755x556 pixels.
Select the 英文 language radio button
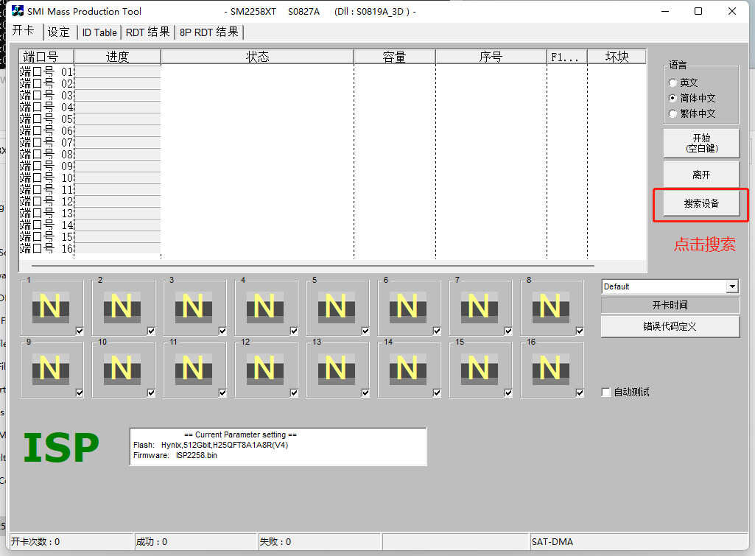(673, 82)
